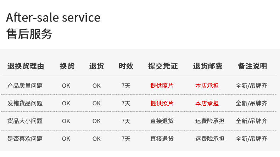Click the 售后服务 title text
This screenshot has height=157, width=280.
[29, 34]
